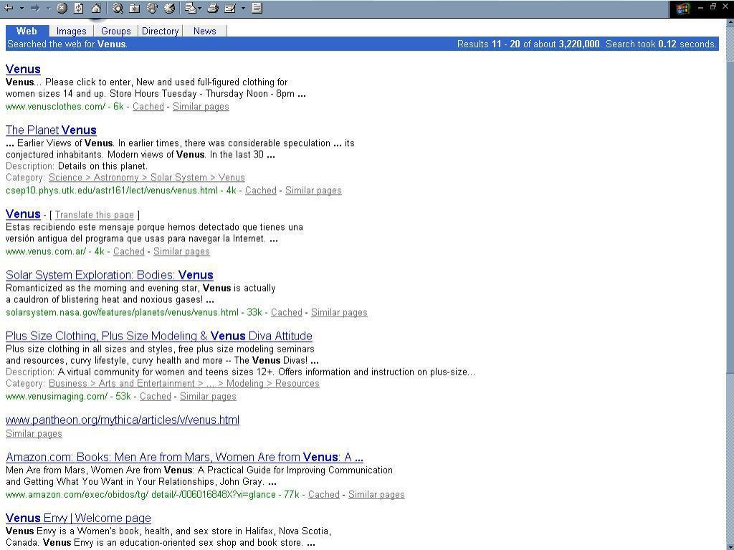The width and height of the screenshot is (734, 550).
Task: Expand the Edit dropdown arrow
Action: coord(243,9)
